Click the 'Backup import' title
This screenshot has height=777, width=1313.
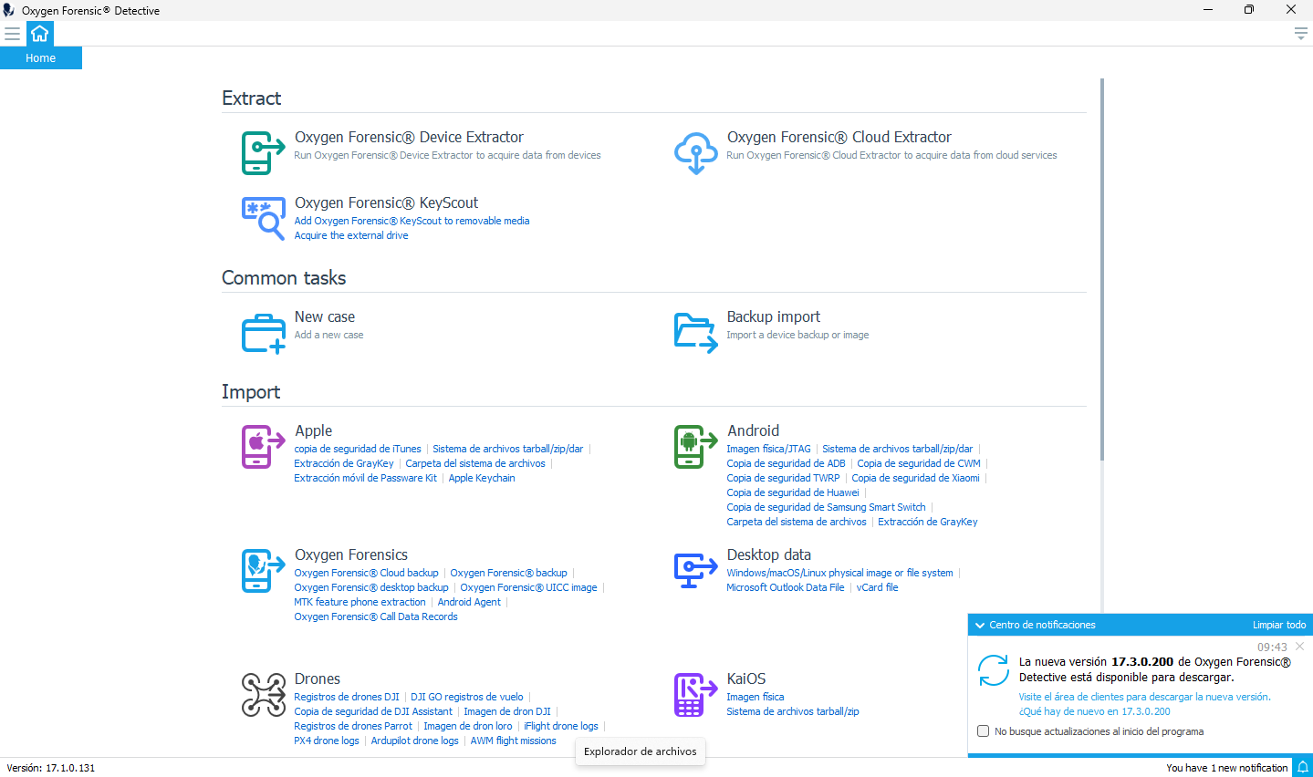[x=774, y=316]
